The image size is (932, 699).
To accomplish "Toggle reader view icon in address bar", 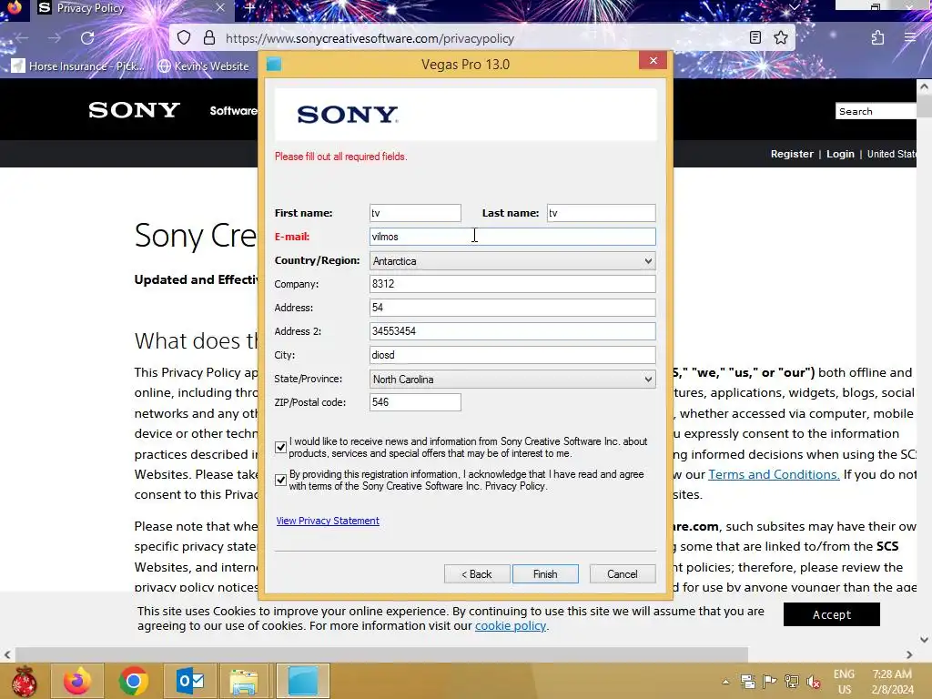I will (x=755, y=38).
